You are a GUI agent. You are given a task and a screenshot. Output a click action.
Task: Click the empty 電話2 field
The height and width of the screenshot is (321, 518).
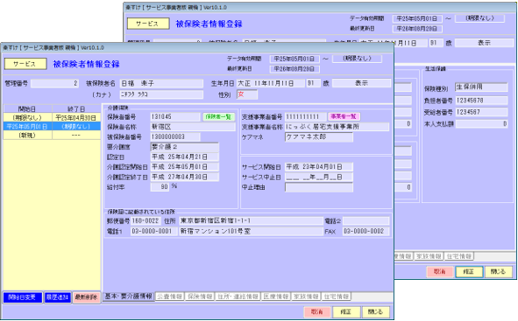coord(366,220)
